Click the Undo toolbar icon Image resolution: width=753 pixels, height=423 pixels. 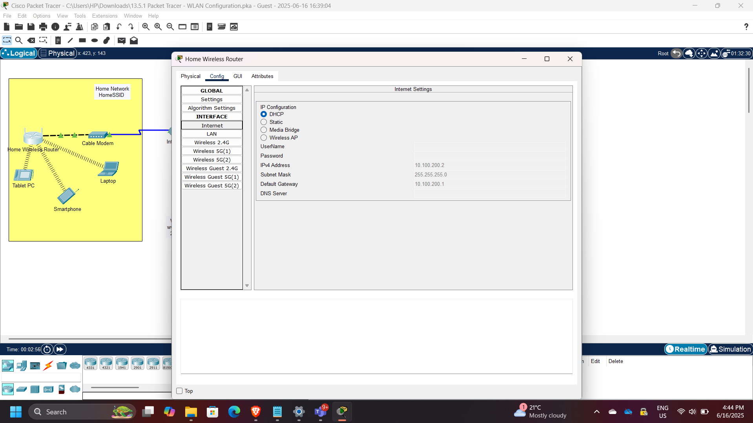click(x=119, y=27)
